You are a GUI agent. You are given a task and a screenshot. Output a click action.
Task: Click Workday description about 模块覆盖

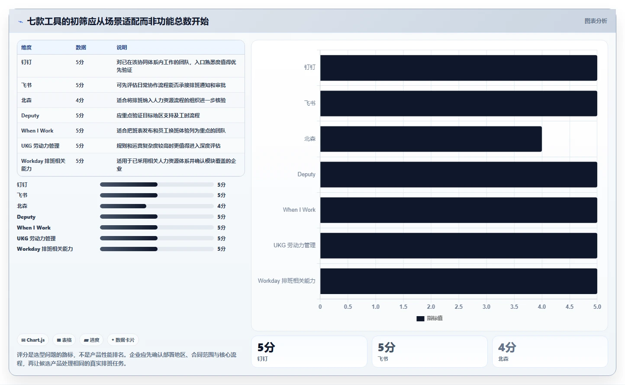pyautogui.click(x=177, y=165)
